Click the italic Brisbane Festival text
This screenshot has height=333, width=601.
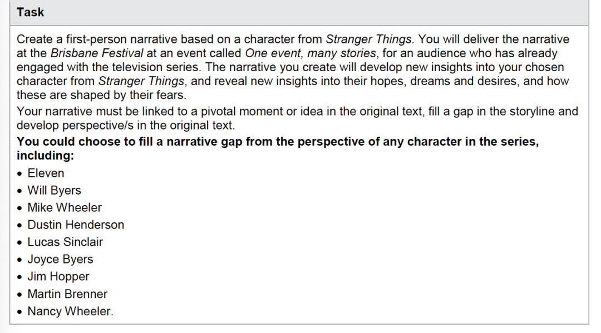tap(97, 53)
